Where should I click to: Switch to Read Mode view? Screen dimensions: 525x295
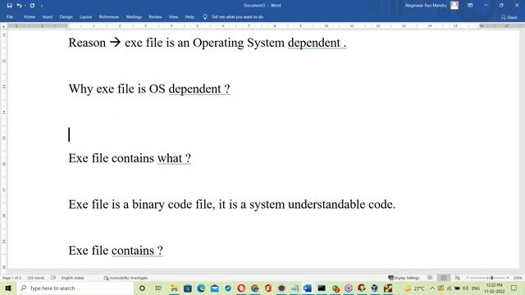[430, 278]
